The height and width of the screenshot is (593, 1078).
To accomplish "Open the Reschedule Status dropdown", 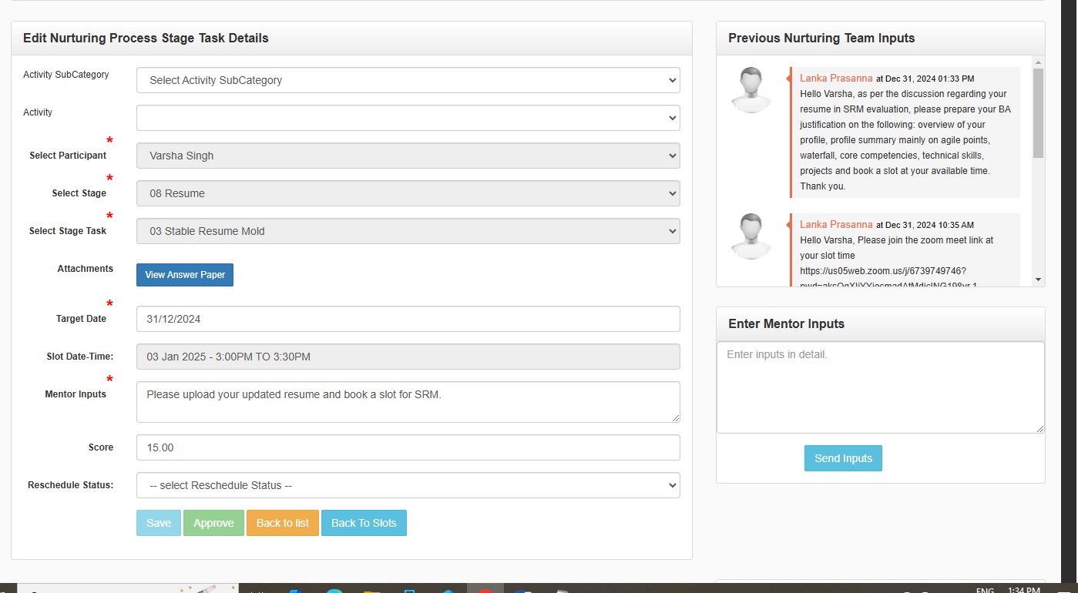I will [408, 485].
